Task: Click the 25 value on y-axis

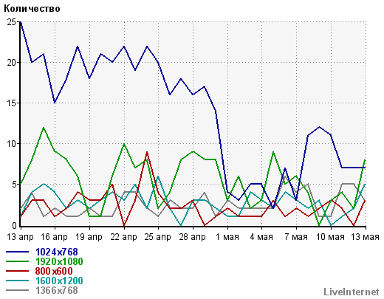Action: click(11, 22)
